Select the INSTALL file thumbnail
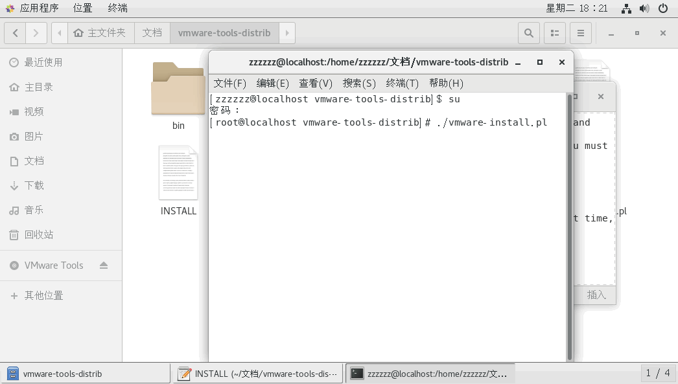Screen dimensions: 678x384 tap(178, 173)
